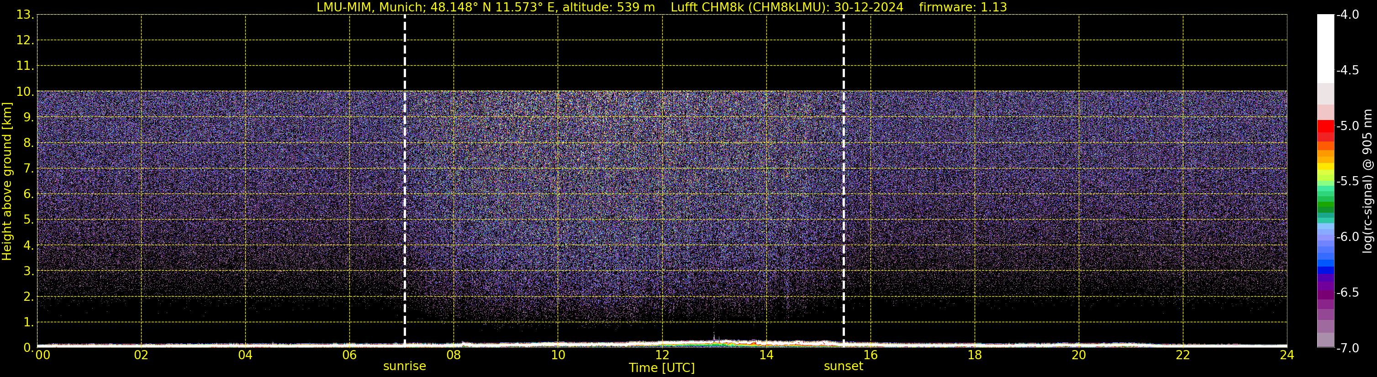Select the red band on the colorbar
This screenshot has height=377, width=1377.
tap(1325, 126)
